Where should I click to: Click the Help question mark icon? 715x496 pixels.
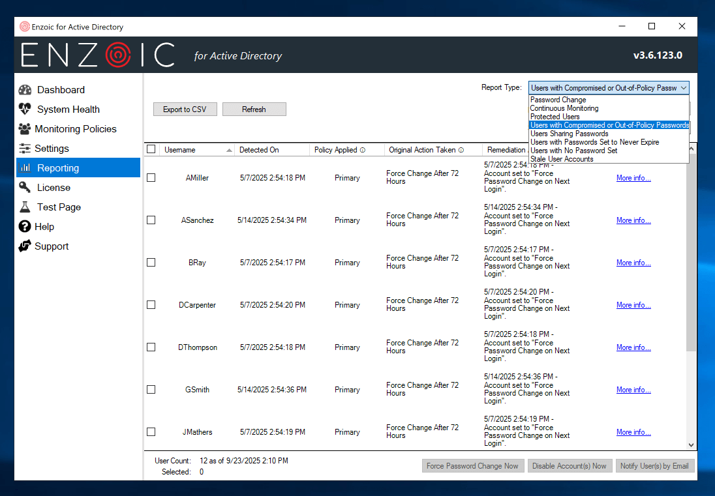[x=25, y=227]
